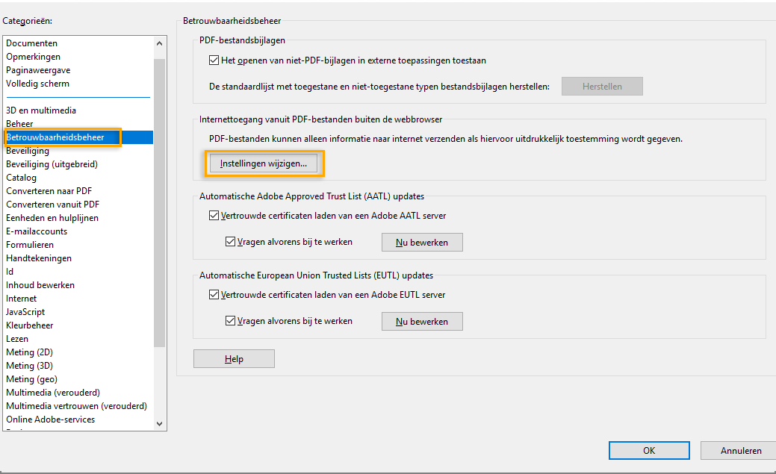Enable opening non-PDF attachments in external applications

pyautogui.click(x=214, y=60)
